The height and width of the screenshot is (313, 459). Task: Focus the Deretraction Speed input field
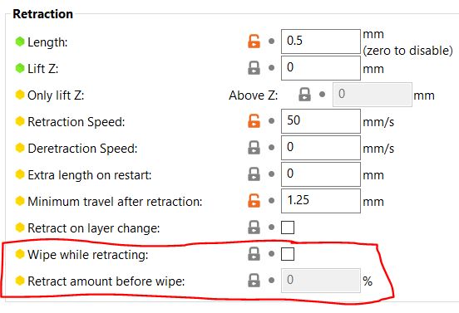click(x=320, y=148)
